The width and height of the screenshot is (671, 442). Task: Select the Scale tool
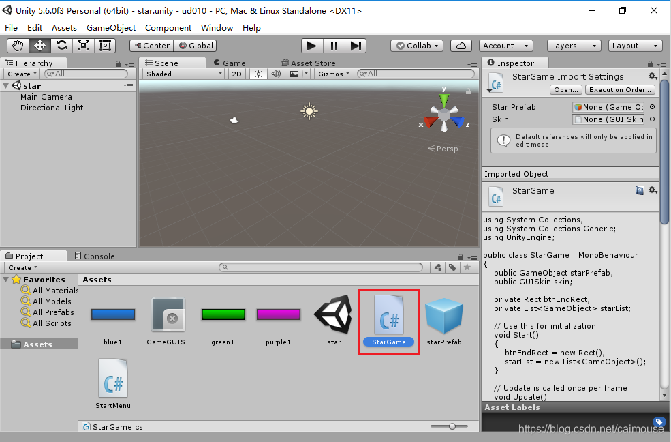(83, 46)
